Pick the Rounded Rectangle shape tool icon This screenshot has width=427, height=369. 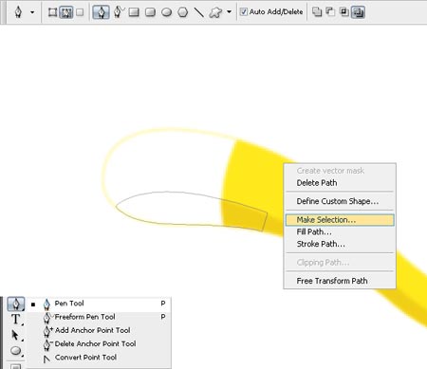click(x=150, y=12)
